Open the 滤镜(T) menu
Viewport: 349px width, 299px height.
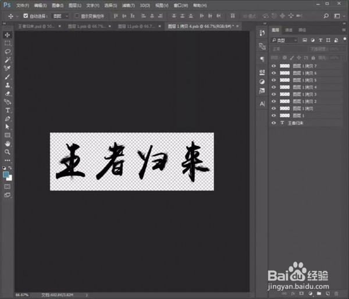coord(129,5)
